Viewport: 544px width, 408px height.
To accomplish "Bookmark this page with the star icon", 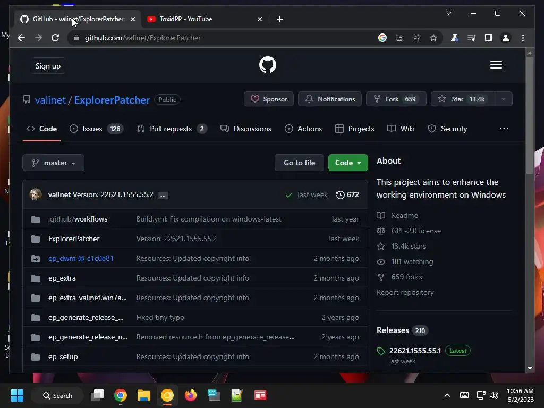I will click(x=433, y=38).
